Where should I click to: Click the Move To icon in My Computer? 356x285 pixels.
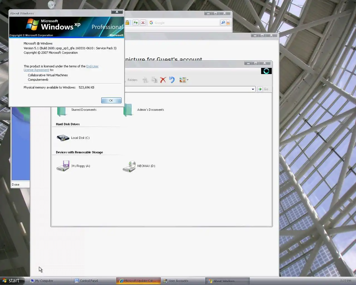[145, 80]
